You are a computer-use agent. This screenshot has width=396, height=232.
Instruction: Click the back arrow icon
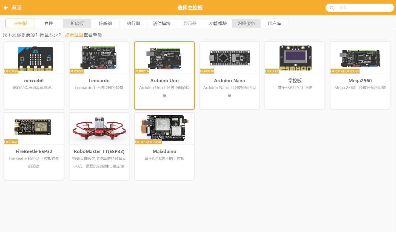[x=6, y=8]
